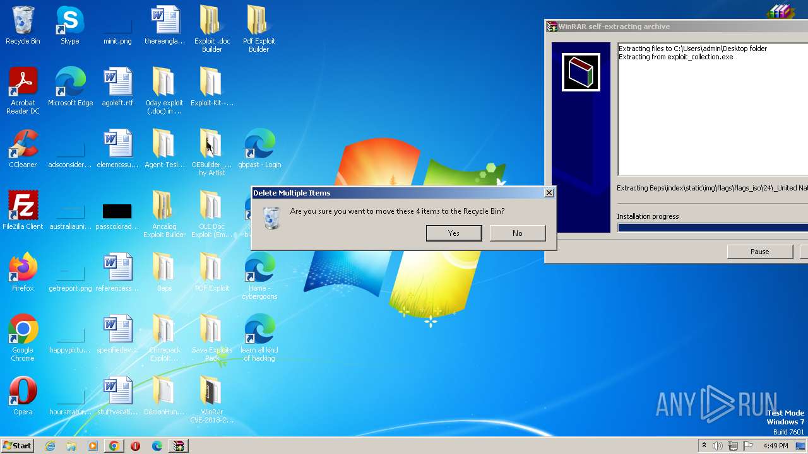The height and width of the screenshot is (454, 808).
Task: Select the WinRar CVE-2018-2... folder
Action: [x=212, y=400]
